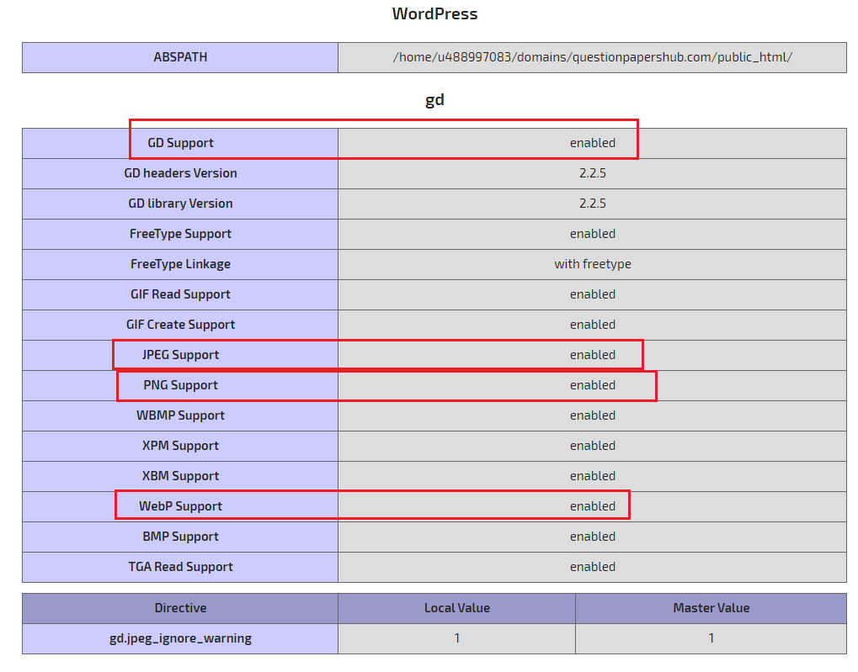This screenshot has height=672, width=858.
Task: Select BMP Support label
Action: pos(180,537)
